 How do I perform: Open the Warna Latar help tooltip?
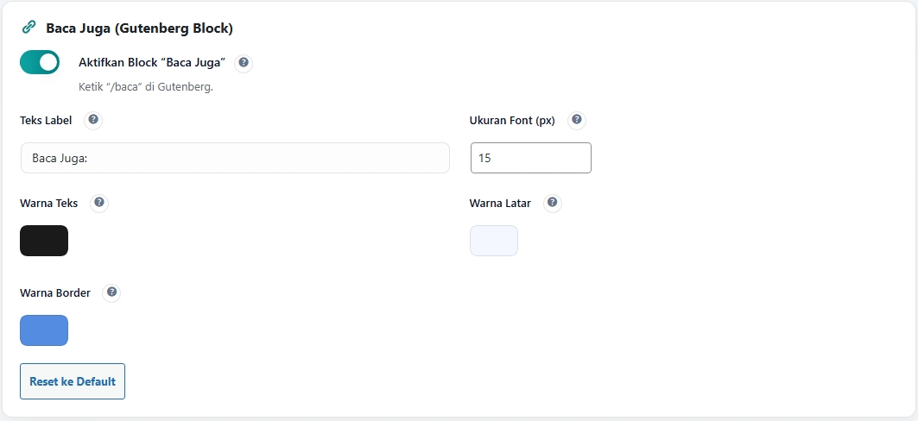click(x=553, y=203)
